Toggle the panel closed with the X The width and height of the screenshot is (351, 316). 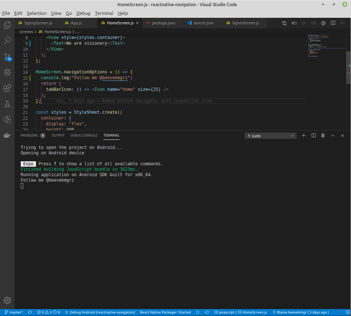342,135
